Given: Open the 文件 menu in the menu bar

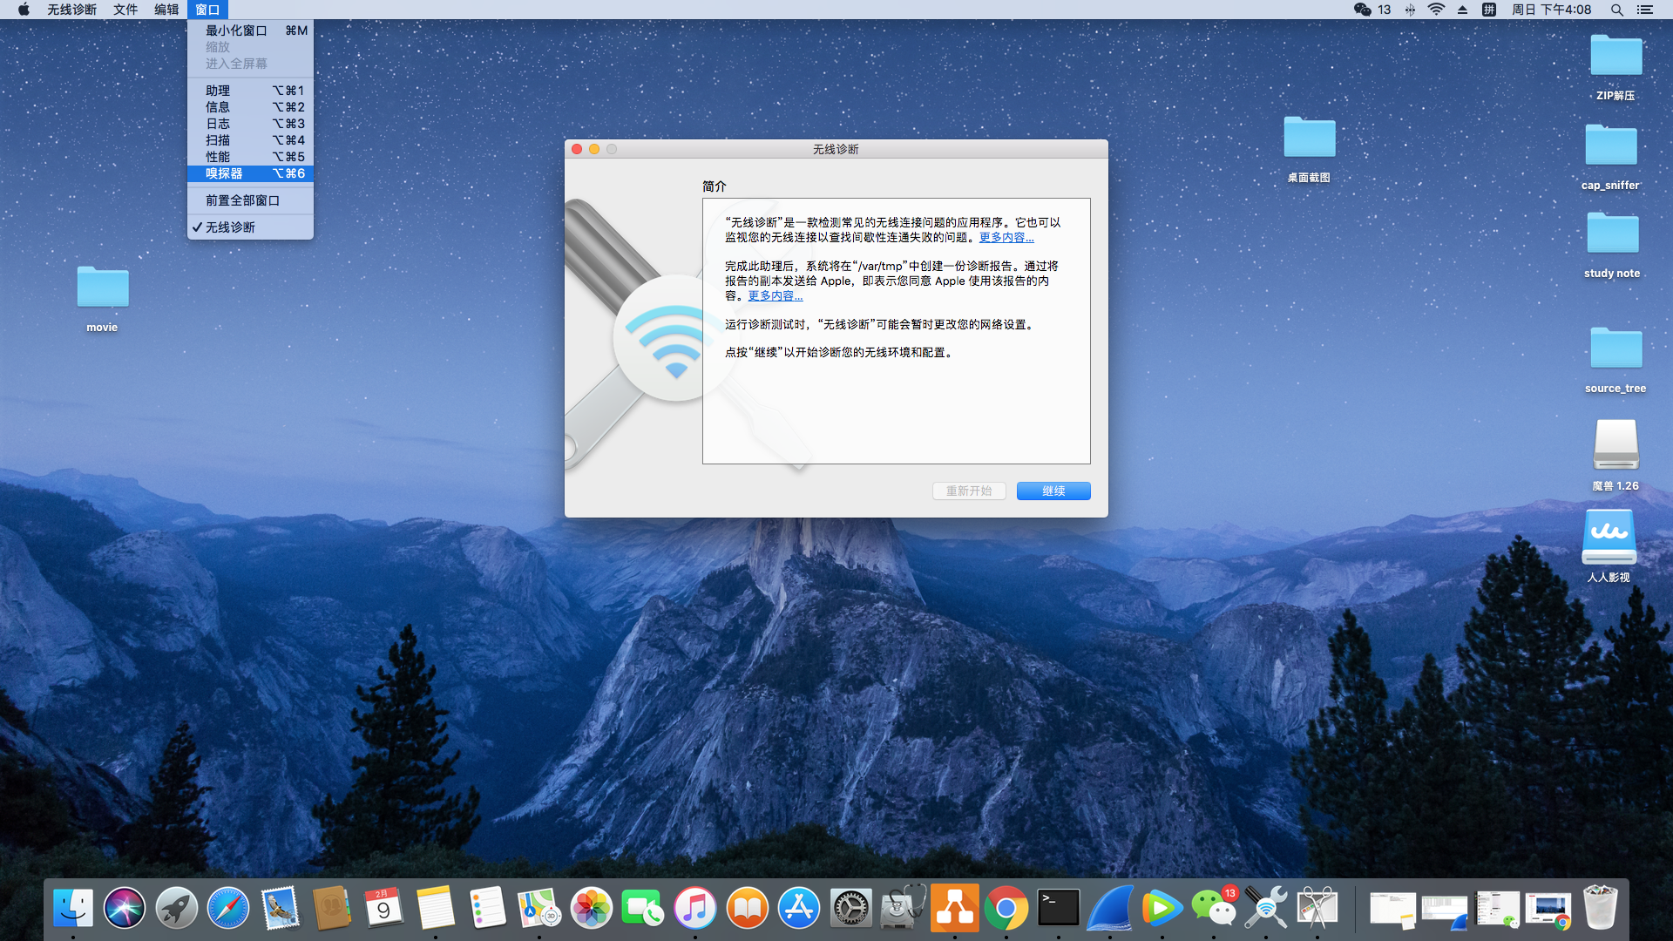Looking at the screenshot, I should [125, 10].
